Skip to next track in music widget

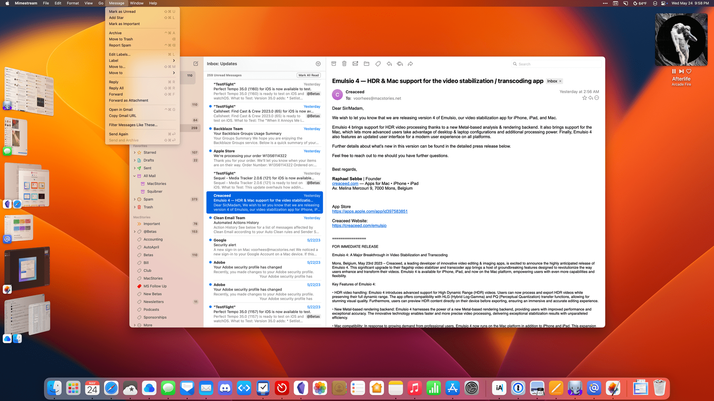click(x=681, y=71)
